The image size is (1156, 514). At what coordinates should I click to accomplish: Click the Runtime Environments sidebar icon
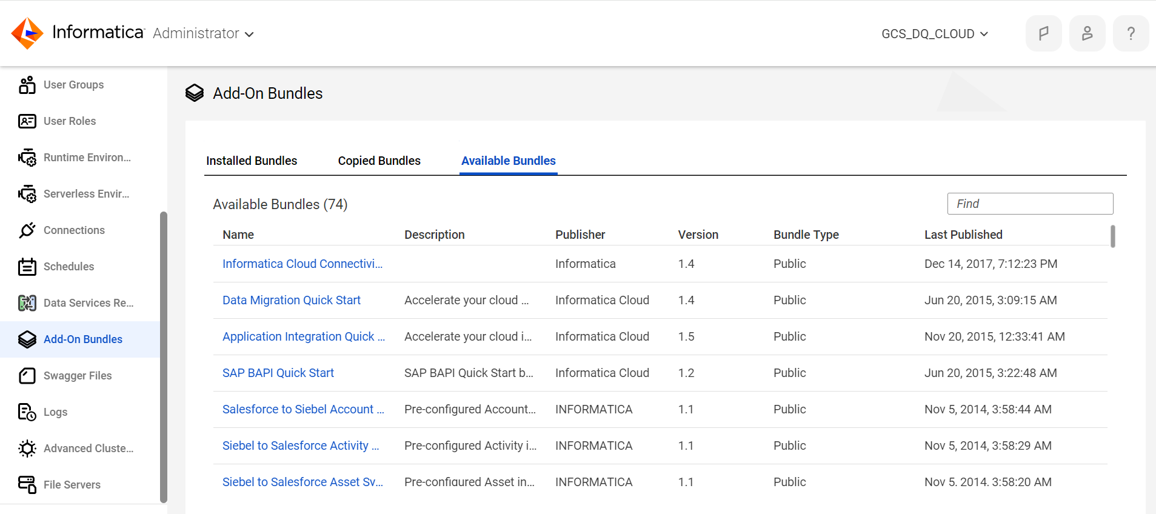[27, 158]
